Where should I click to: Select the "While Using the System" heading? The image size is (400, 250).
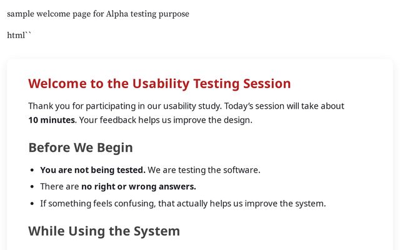point(104,231)
